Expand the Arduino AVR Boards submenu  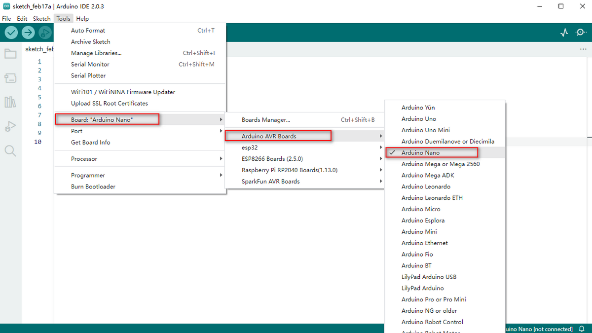[x=304, y=136]
